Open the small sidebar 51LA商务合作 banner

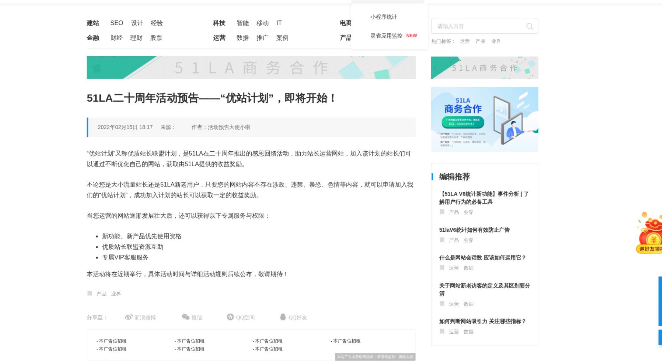coord(484,68)
